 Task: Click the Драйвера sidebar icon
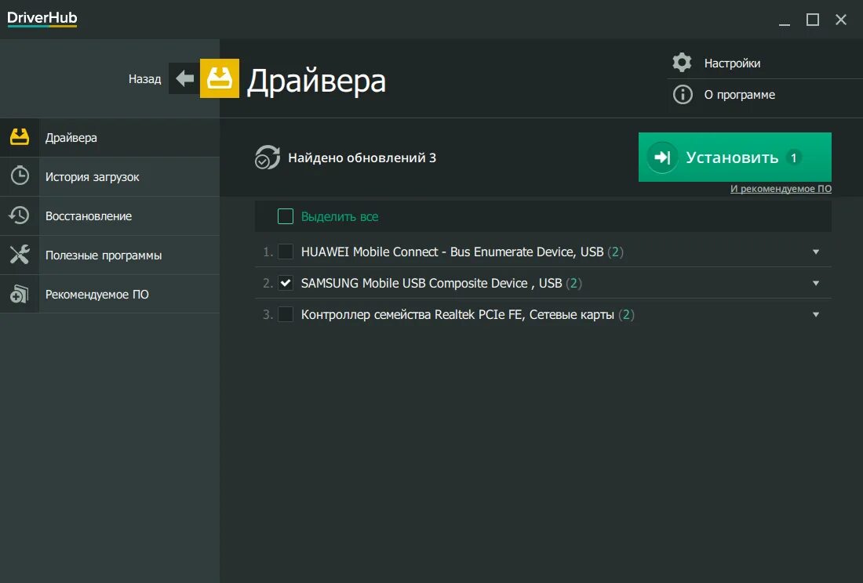(x=20, y=137)
